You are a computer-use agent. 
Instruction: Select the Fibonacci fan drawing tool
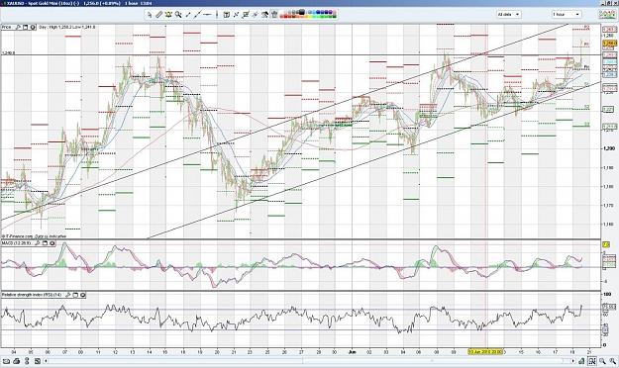click(x=255, y=15)
